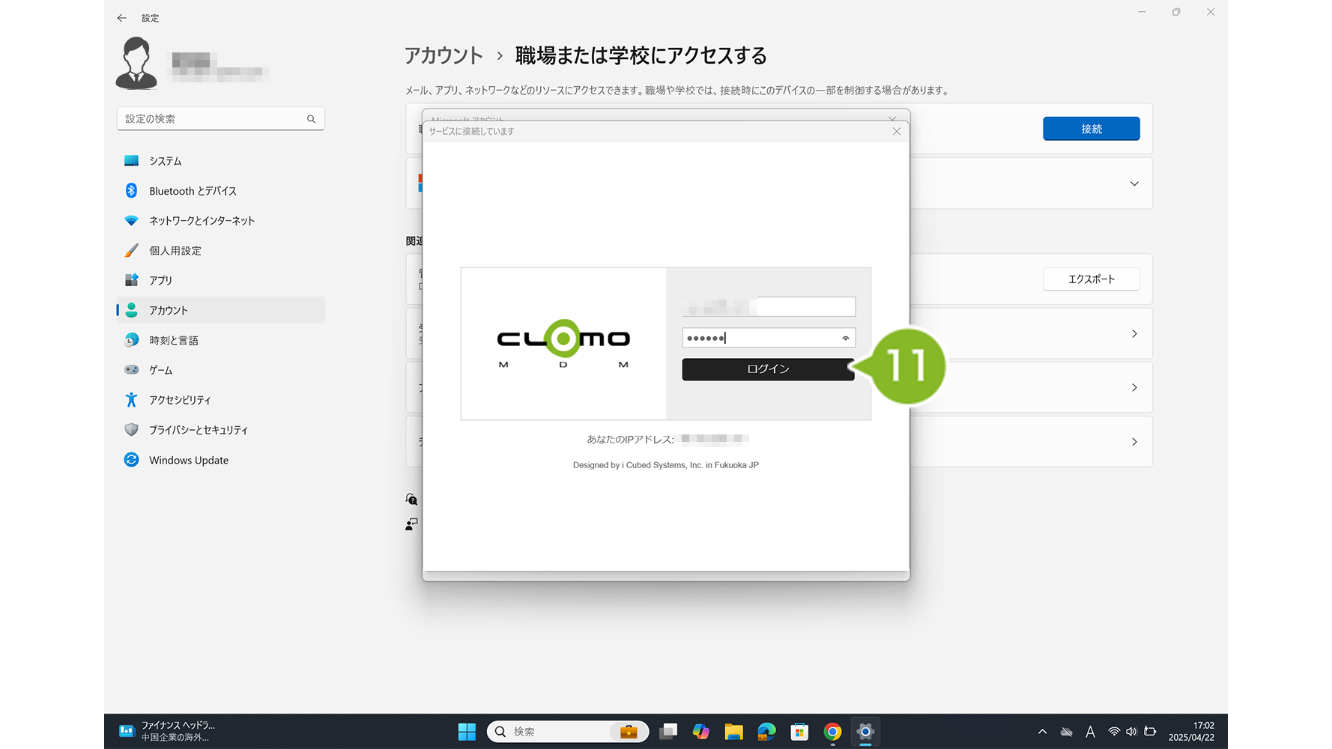Click the Wi-Fi network icon in sidebar

(131, 220)
